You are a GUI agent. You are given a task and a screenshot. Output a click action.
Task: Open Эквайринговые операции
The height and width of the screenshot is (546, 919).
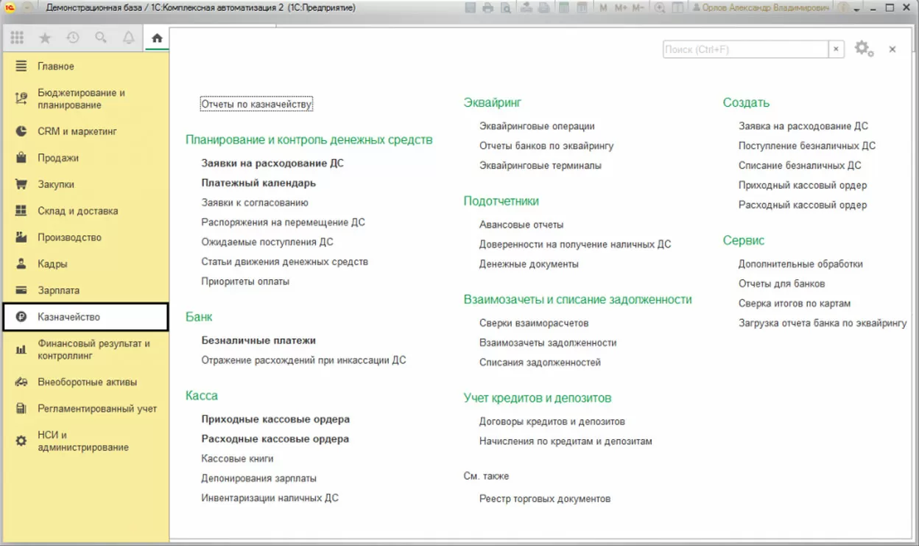point(537,126)
